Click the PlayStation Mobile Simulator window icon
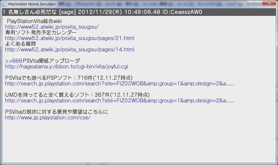This screenshot has height=165, width=278. point(5,4)
